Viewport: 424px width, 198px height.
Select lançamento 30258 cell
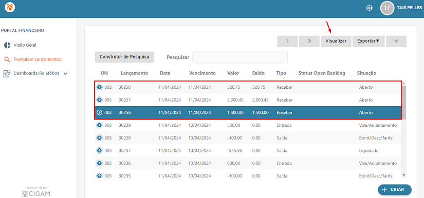click(125, 87)
